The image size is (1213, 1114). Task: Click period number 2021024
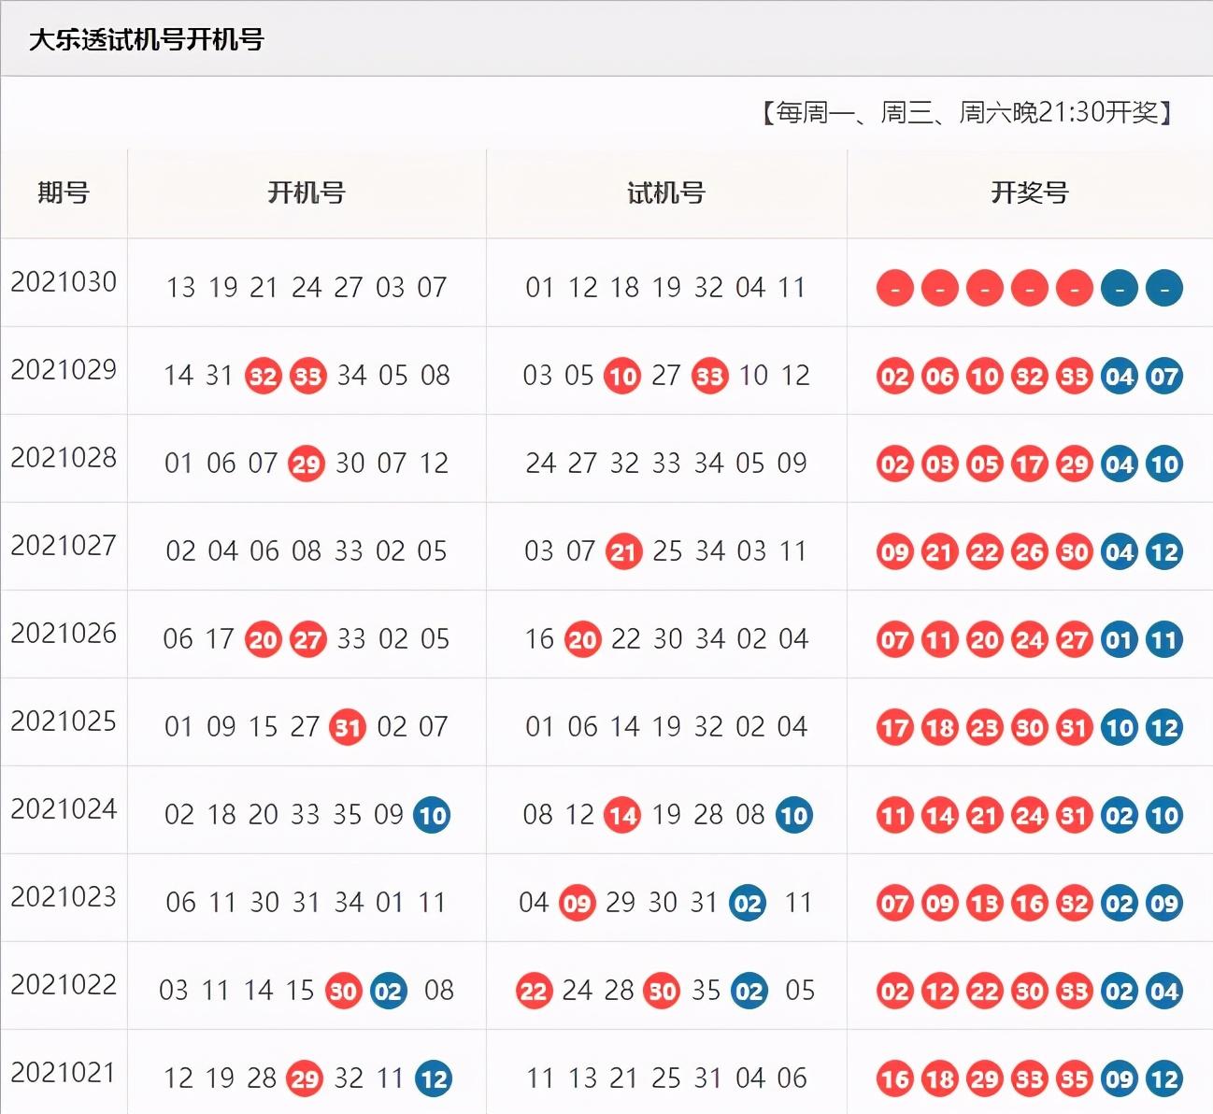tap(64, 808)
